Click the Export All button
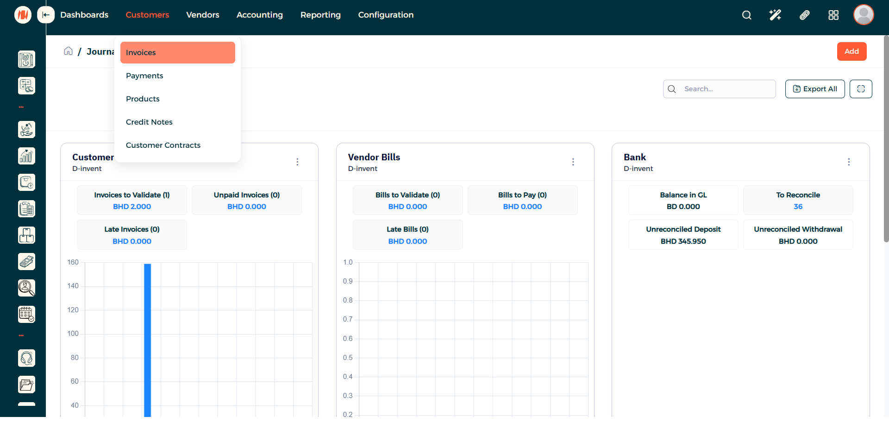 pyautogui.click(x=814, y=89)
